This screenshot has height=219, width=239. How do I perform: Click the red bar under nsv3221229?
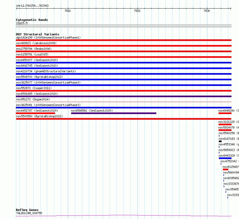tap(225, 124)
